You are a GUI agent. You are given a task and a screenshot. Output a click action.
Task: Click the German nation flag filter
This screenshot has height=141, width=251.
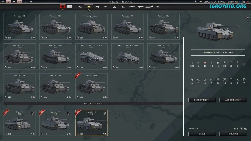[63, 7]
